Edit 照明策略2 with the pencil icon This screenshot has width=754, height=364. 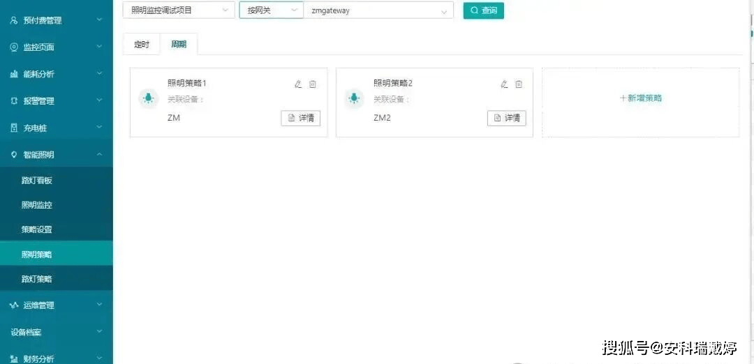coord(504,84)
